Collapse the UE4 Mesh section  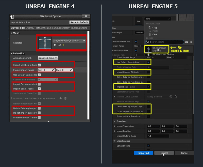(x=11, y=33)
